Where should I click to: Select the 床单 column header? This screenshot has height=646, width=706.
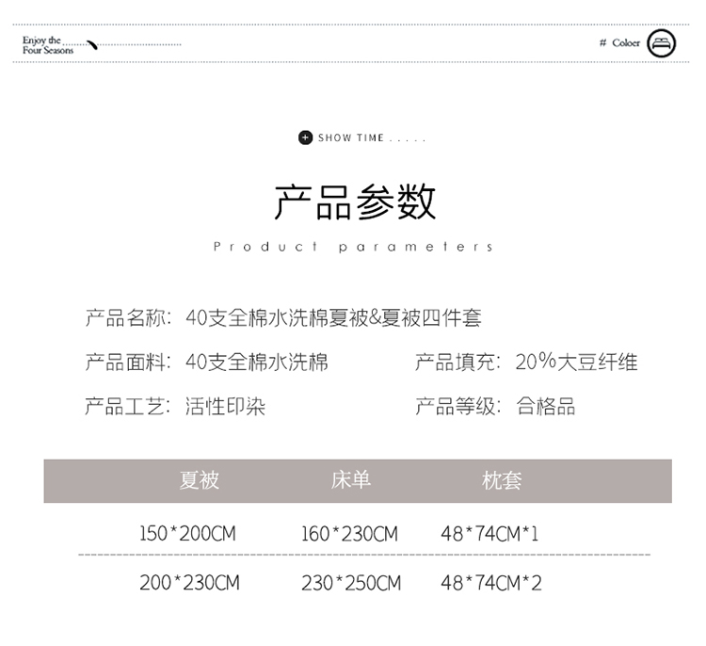351,480
